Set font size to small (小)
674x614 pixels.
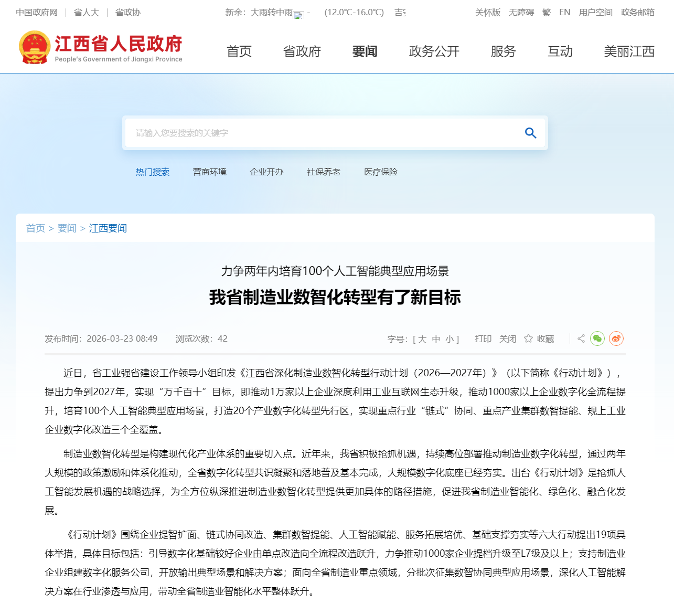pos(450,340)
